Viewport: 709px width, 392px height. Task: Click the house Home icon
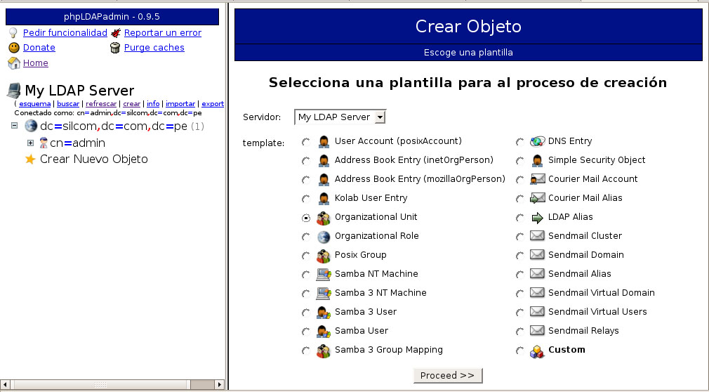click(13, 63)
